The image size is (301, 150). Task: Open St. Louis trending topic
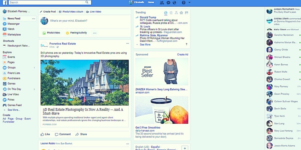[145, 27]
